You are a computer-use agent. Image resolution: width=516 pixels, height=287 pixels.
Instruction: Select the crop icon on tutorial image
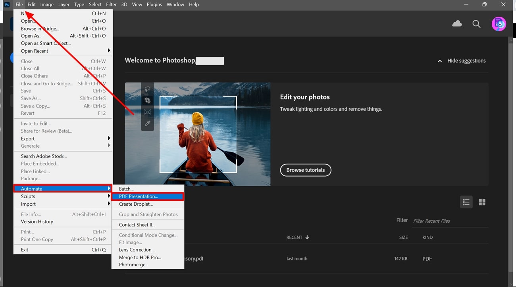(x=147, y=100)
